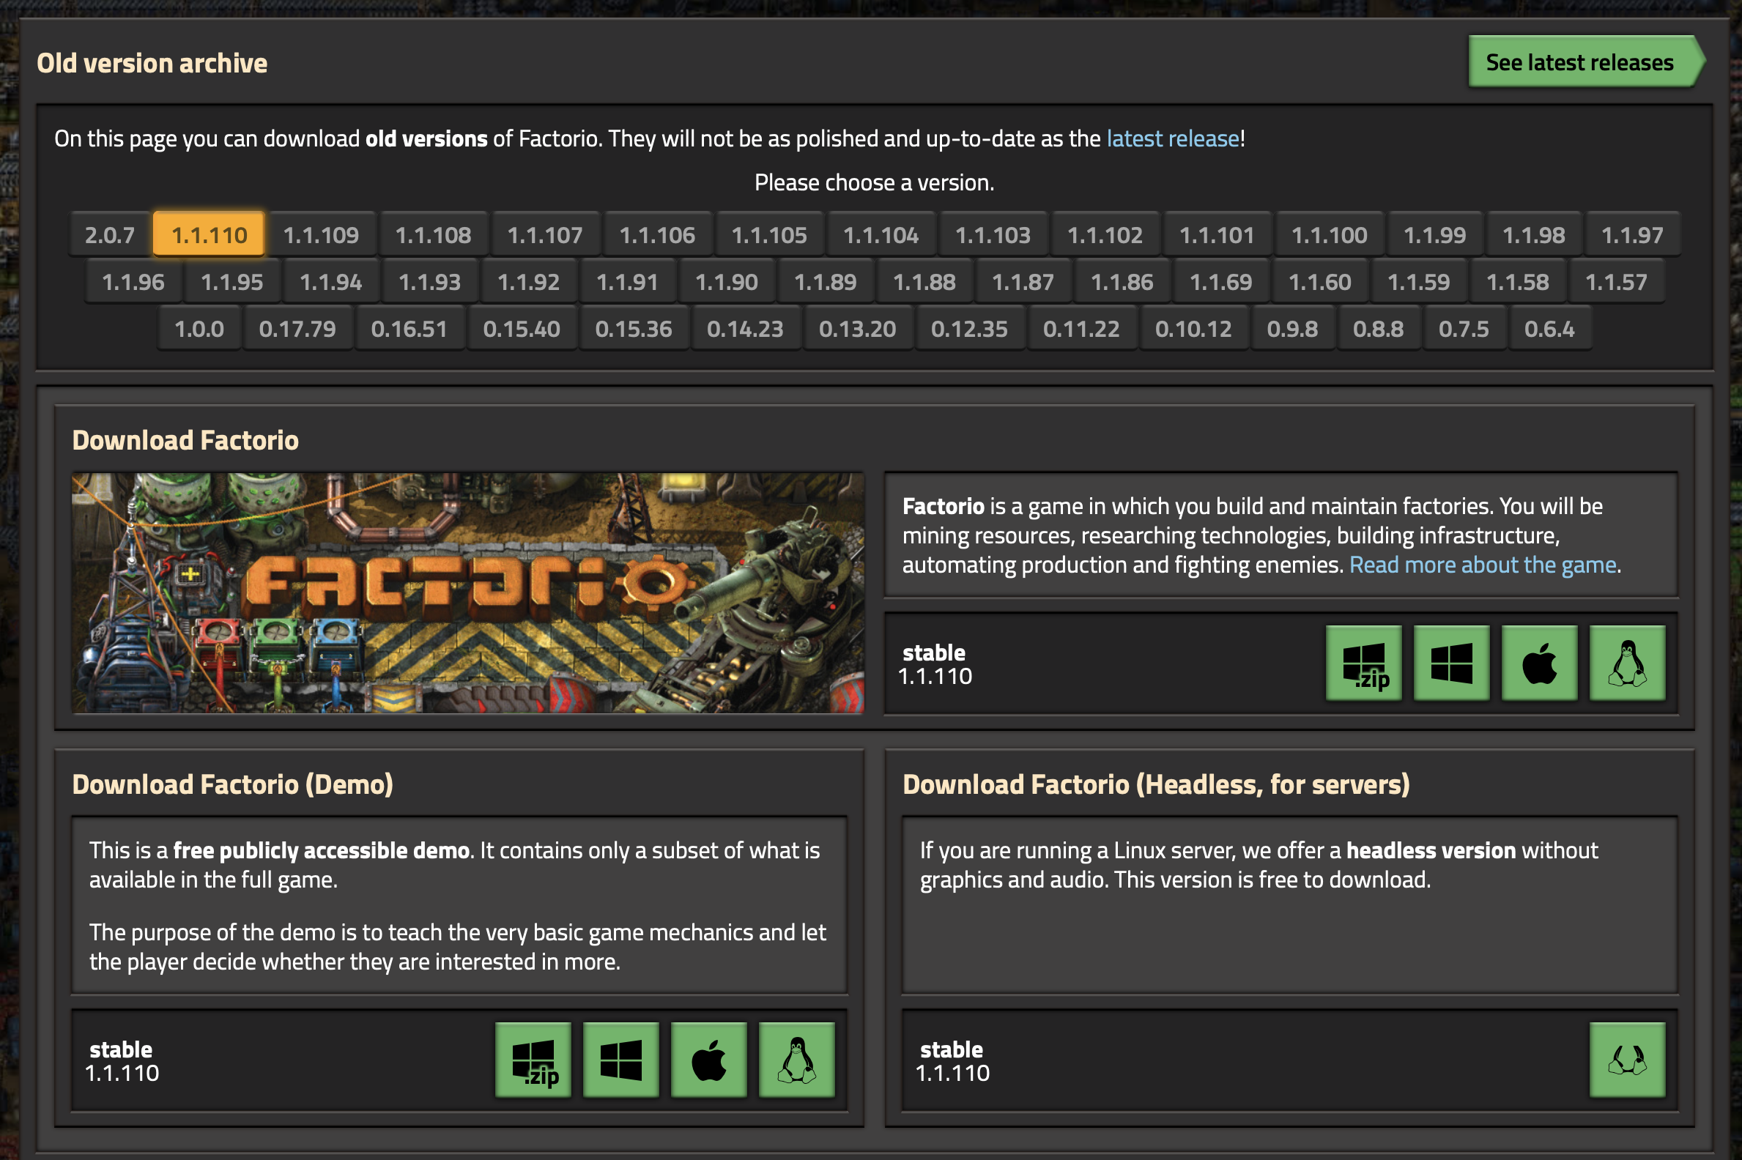Screen dimensions: 1742x1160
Task: Select version 1.1.107
Action: pos(546,234)
